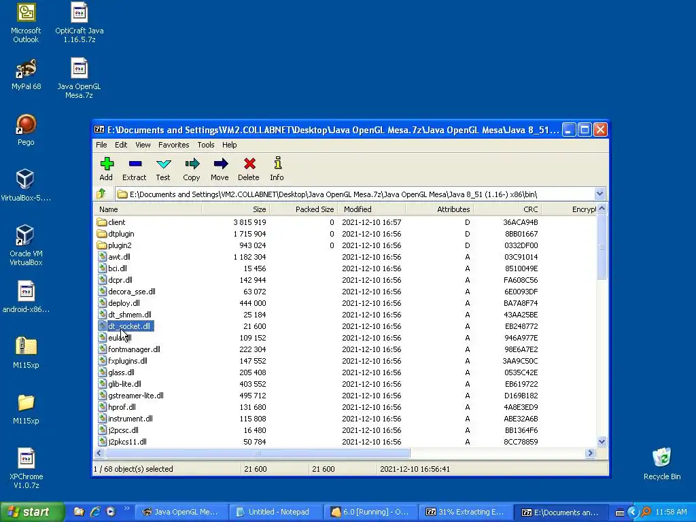Sort by Packed Size column header
This screenshot has height=522, width=696.
tap(303, 209)
